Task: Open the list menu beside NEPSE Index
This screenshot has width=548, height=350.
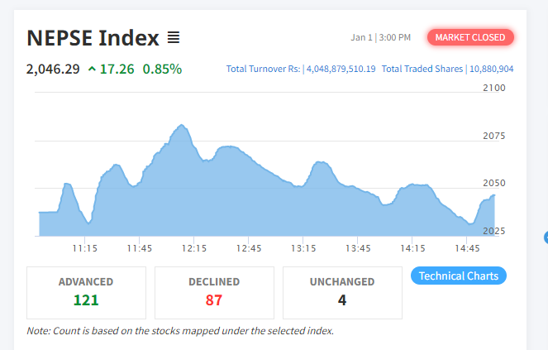Action: 174,37
